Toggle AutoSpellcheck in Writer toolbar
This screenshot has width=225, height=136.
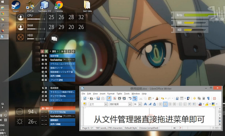coord(135,98)
